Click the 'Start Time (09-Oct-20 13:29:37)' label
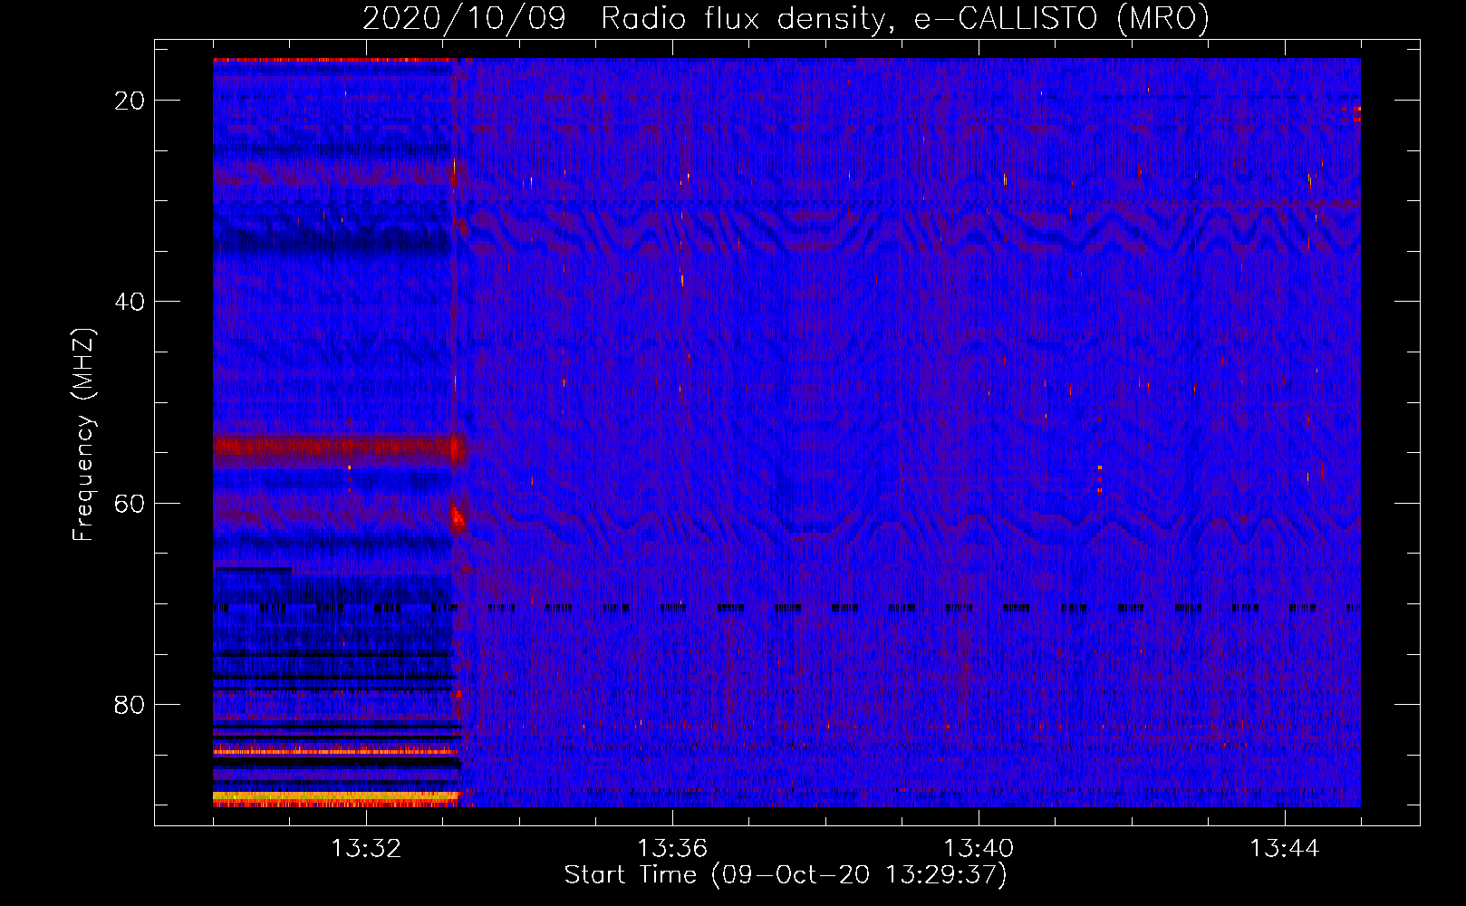 point(786,875)
